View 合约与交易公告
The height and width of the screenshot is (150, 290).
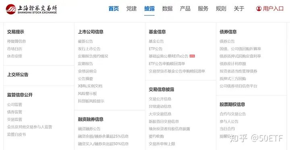tap(233, 114)
